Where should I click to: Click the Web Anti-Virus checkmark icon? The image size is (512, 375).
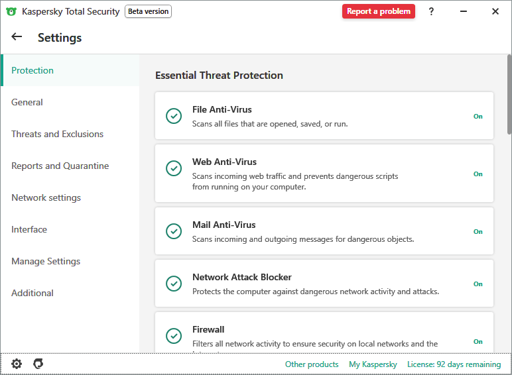coord(174,168)
